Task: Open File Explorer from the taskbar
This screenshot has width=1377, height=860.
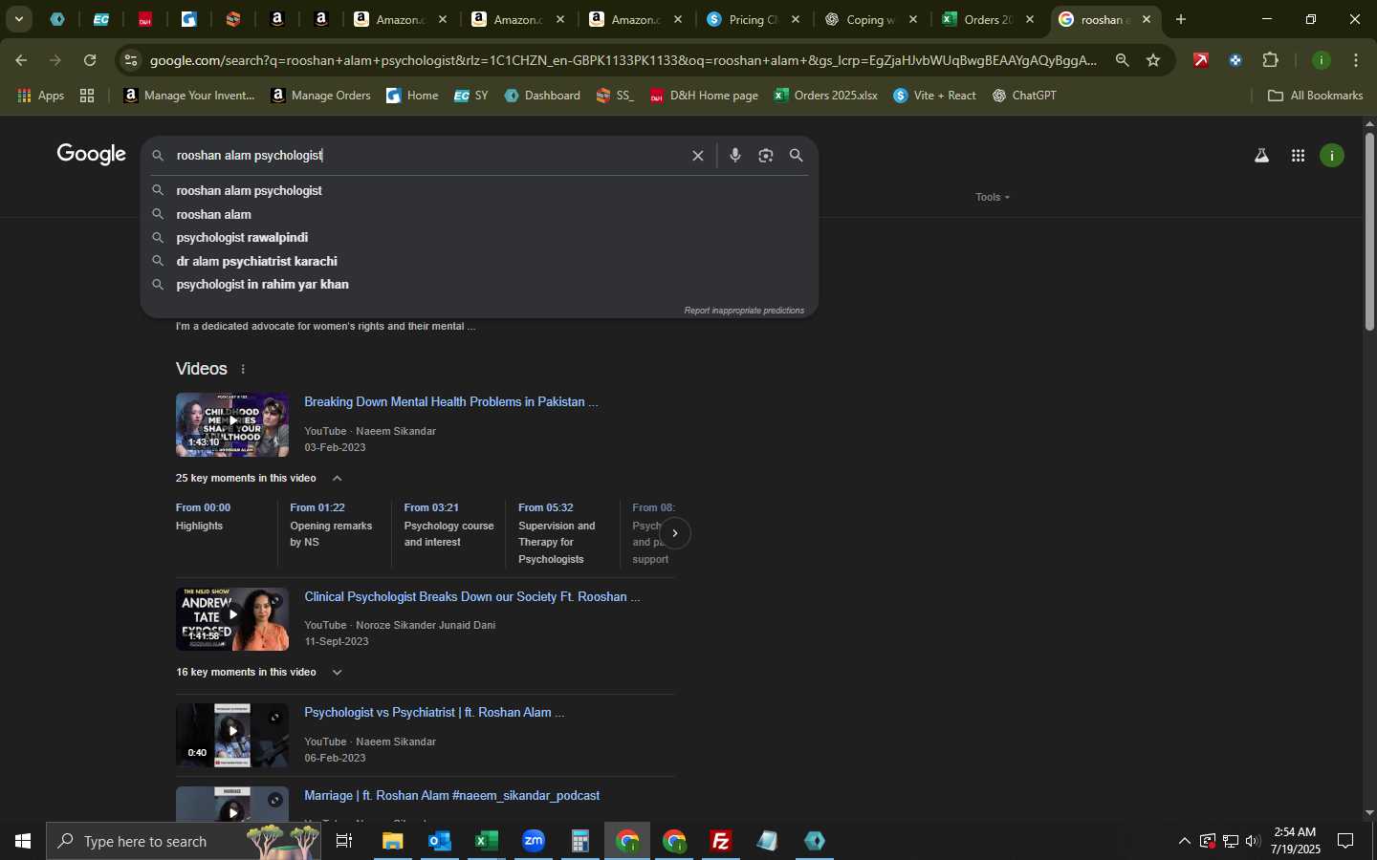Action: [x=393, y=841]
